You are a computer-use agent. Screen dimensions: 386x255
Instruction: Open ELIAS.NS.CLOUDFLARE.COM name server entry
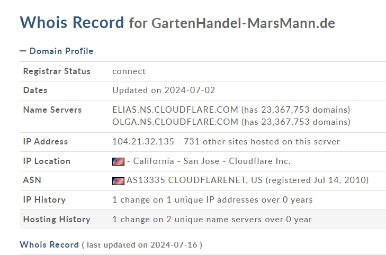pyautogui.click(x=175, y=110)
